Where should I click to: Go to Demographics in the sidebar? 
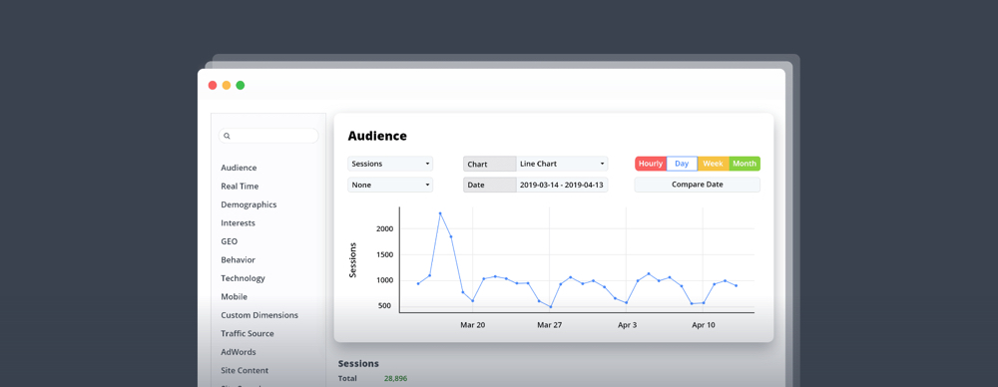click(x=249, y=204)
